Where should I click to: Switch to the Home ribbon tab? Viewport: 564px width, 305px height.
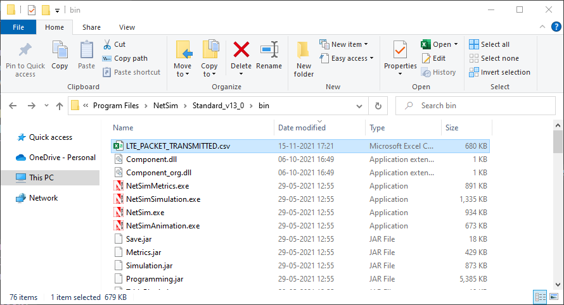tap(54, 27)
